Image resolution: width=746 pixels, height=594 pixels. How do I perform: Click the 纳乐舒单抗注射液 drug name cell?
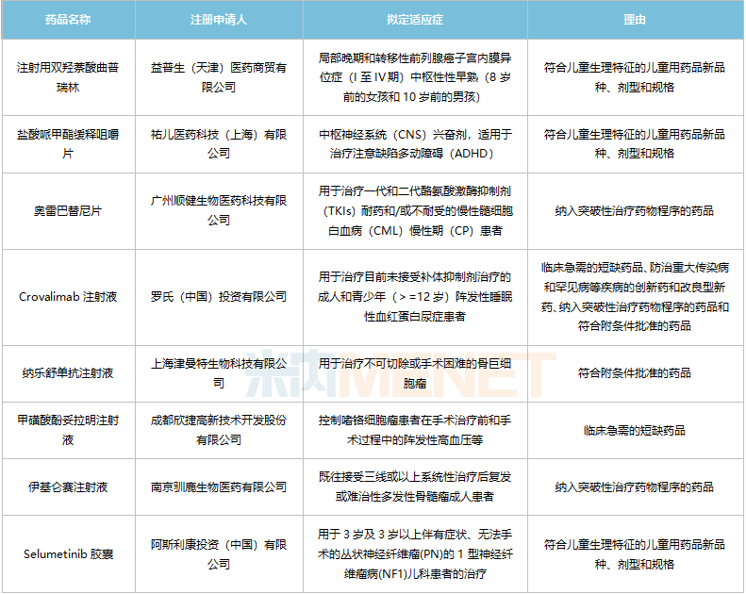[68, 373]
